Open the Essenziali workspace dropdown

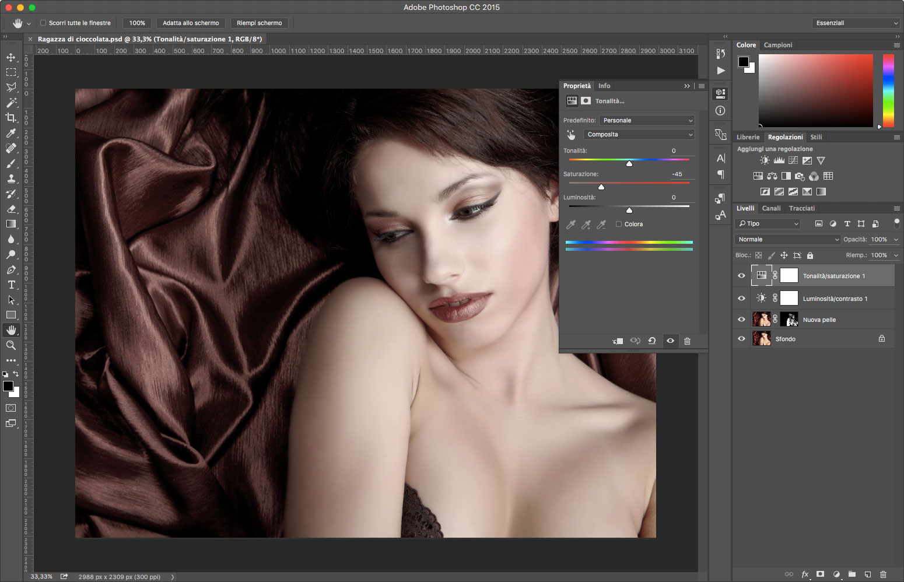(x=856, y=23)
